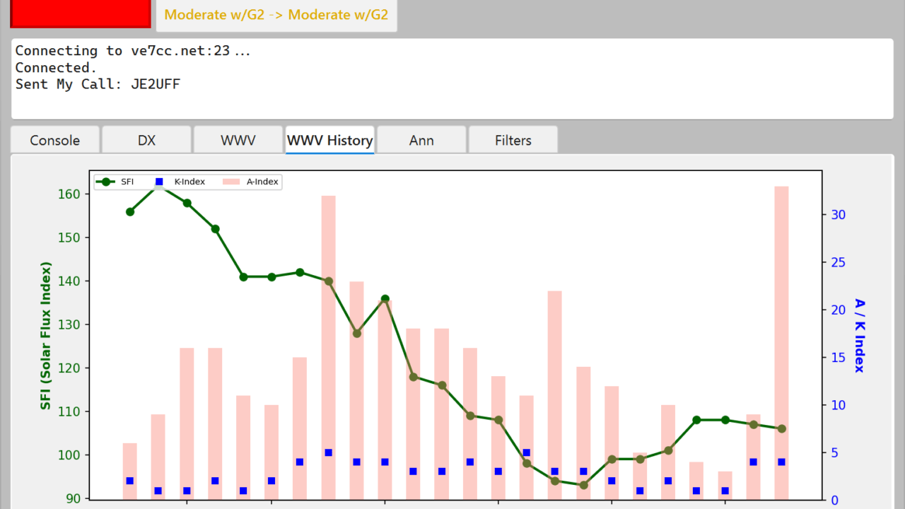This screenshot has height=509, width=905.
Task: Switch to the Console tab
Action: point(54,139)
